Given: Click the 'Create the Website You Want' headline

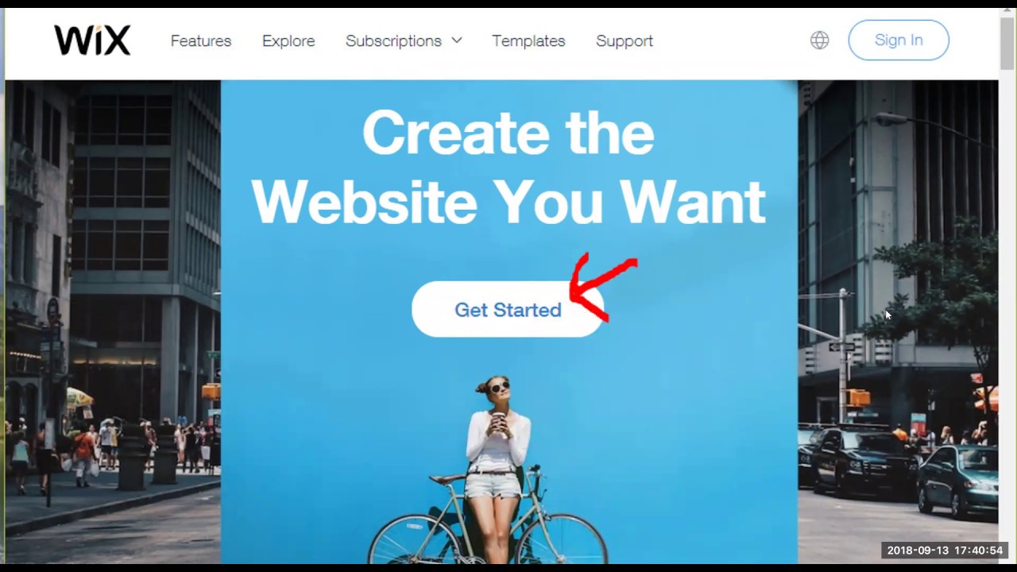Looking at the screenshot, I should tap(508, 167).
